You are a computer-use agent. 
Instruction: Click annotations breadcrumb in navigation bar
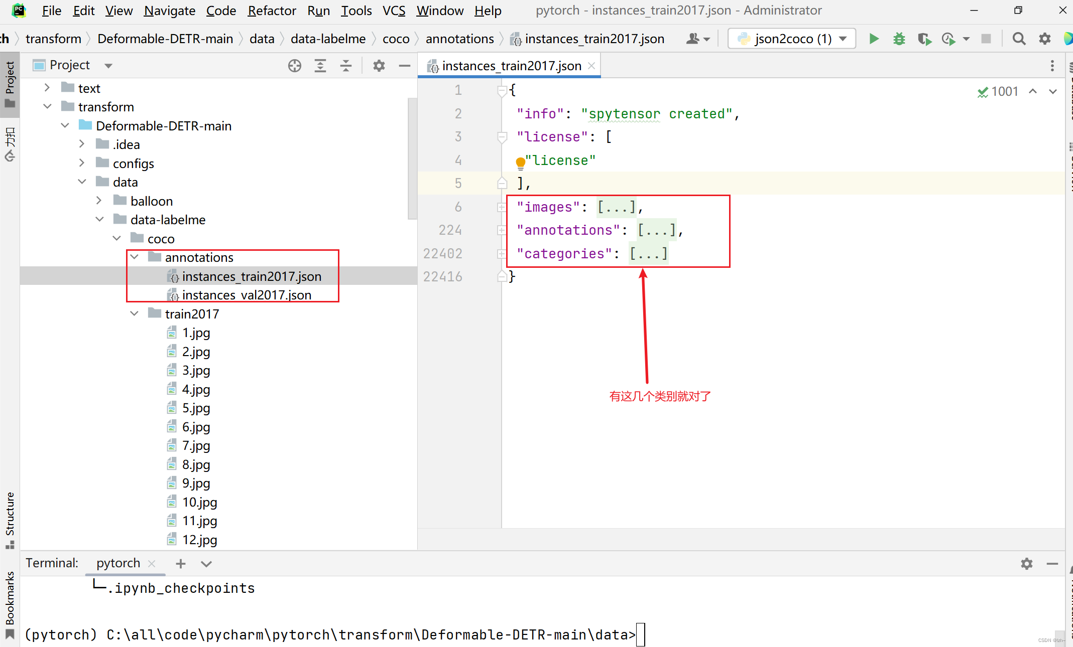click(x=459, y=39)
